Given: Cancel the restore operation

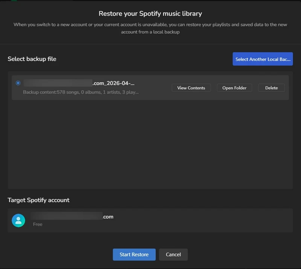Looking at the screenshot, I should tap(173, 254).
